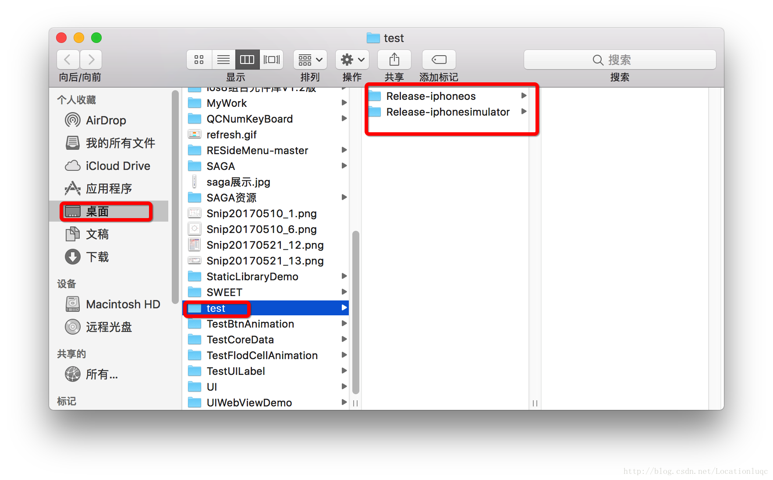Expand TestFlodCellAnimation folder arrow
773x480 pixels.
click(x=344, y=355)
